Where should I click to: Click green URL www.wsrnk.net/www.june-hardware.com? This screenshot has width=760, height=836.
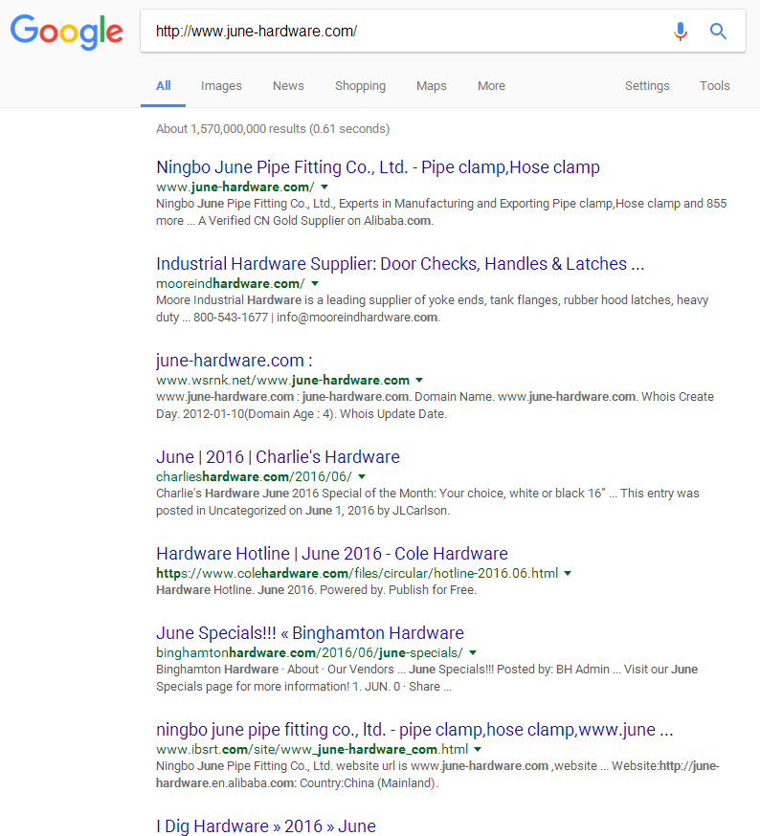tap(283, 380)
